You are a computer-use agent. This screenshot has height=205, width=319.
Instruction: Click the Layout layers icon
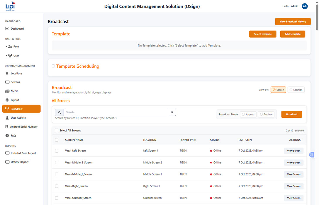pyautogui.click(x=7, y=100)
